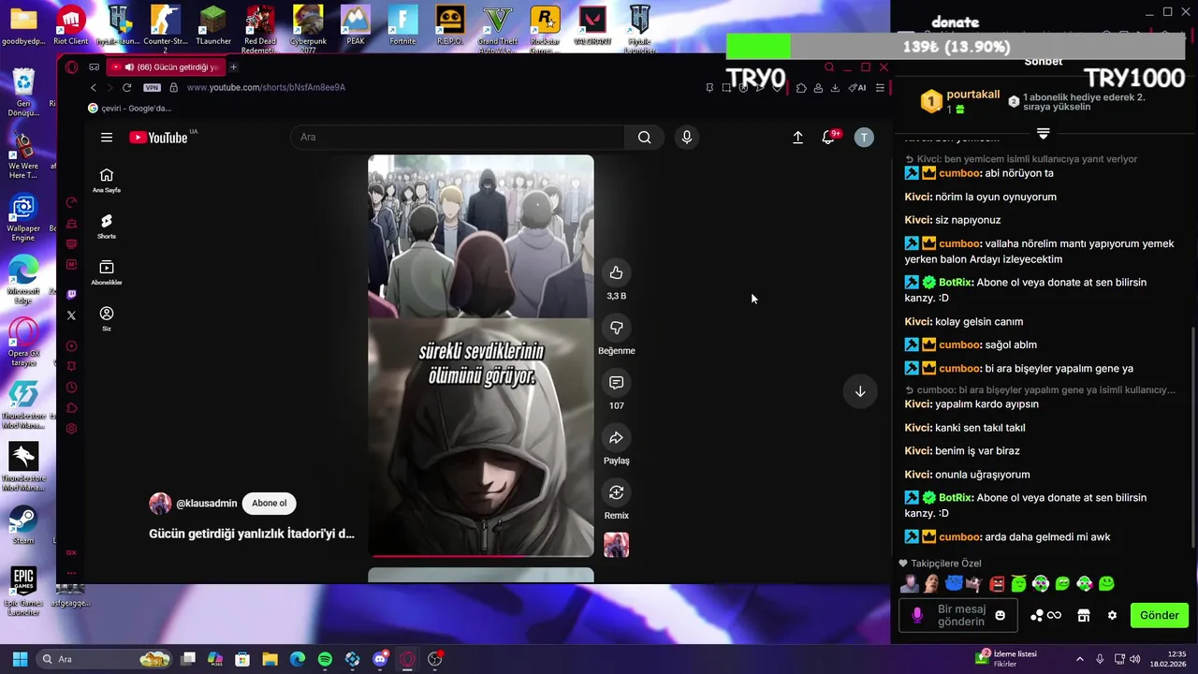Image resolution: width=1198 pixels, height=674 pixels.
Task: Open Windows Start menu
Action: coord(20,659)
